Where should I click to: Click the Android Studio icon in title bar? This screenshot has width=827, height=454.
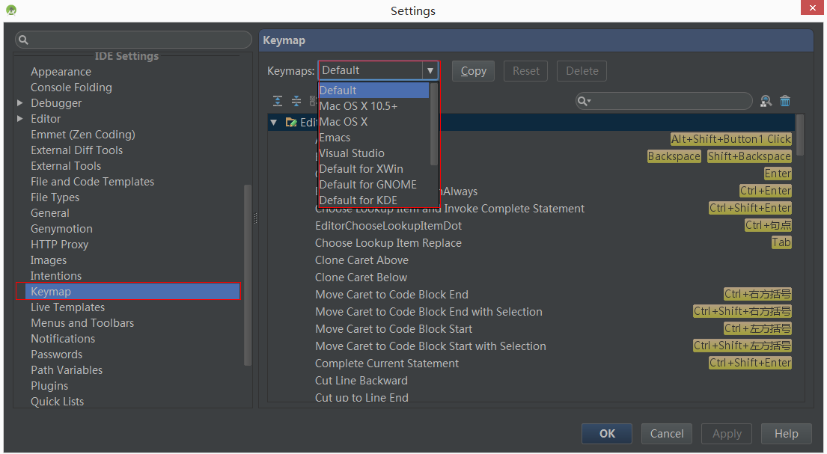pyautogui.click(x=10, y=10)
